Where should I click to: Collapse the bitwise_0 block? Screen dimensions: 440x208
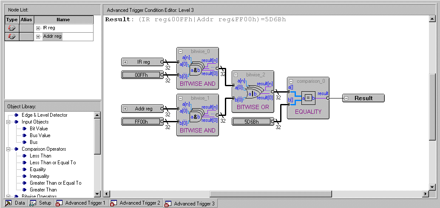[x=181, y=51]
